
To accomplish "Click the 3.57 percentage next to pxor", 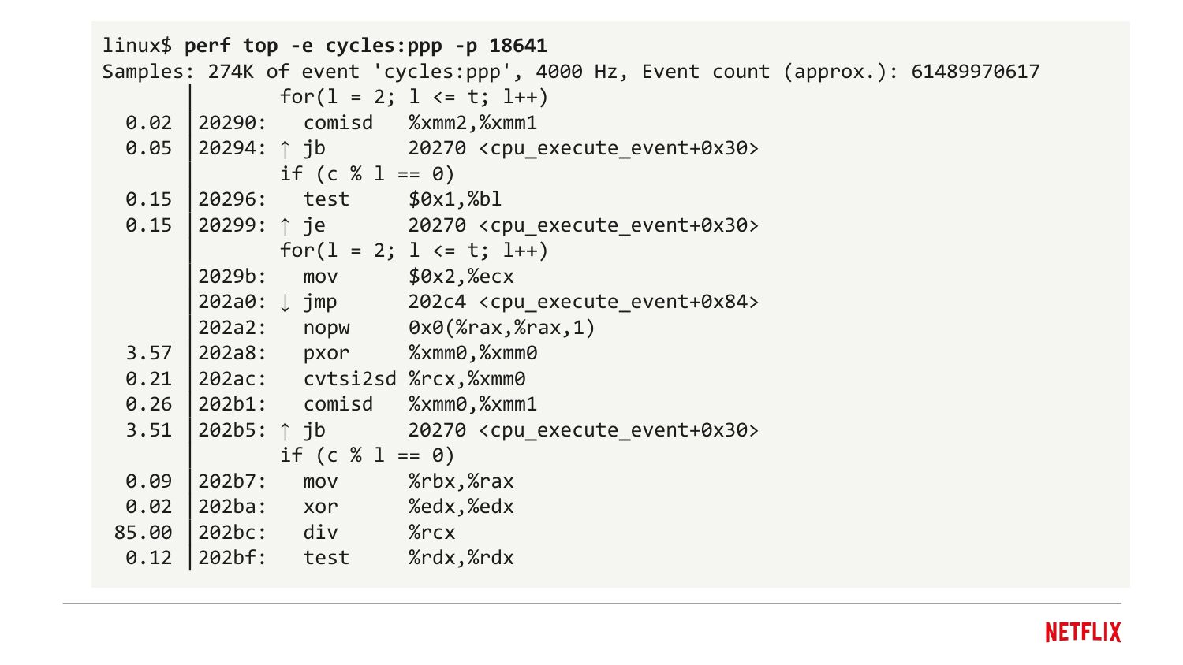I will pyautogui.click(x=148, y=353).
